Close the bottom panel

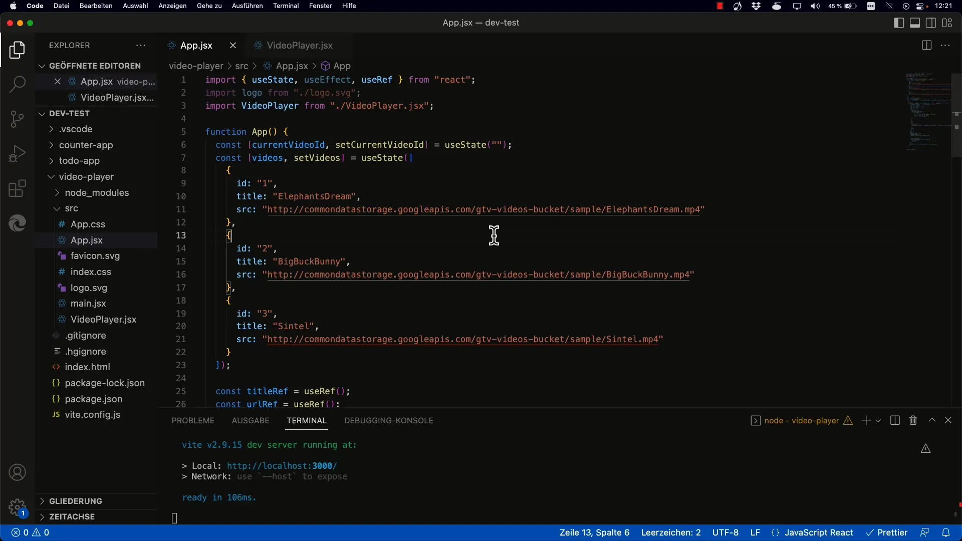point(948,420)
